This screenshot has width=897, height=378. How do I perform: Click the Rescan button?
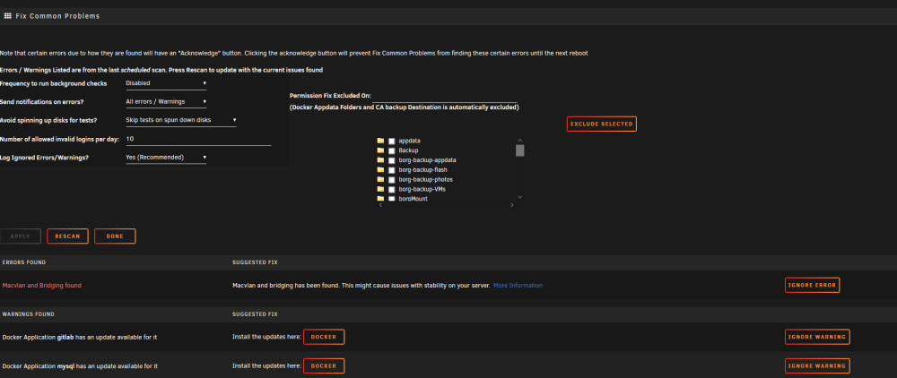(67, 236)
